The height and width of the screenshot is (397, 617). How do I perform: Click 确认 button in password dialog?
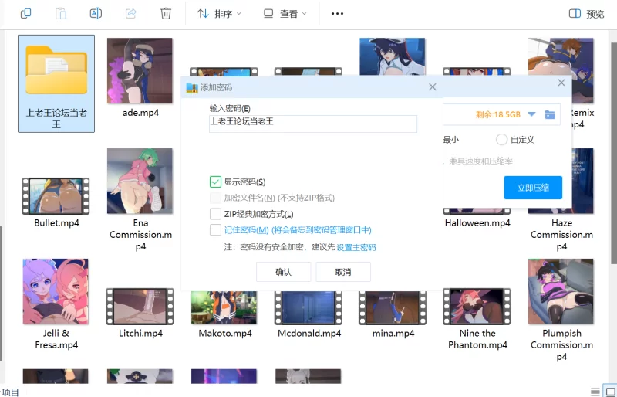283,272
